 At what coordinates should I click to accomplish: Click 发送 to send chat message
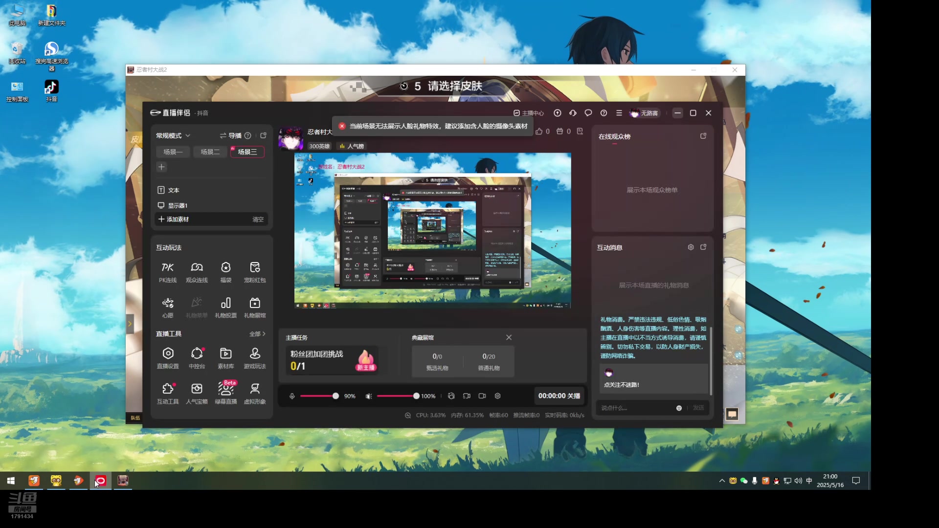click(698, 408)
